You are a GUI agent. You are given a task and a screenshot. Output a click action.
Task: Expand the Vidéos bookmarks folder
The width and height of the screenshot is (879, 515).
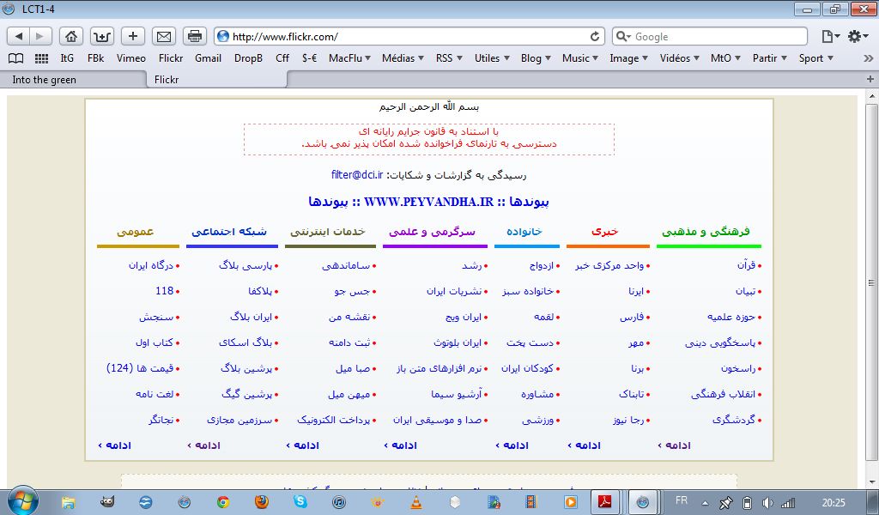pos(679,58)
